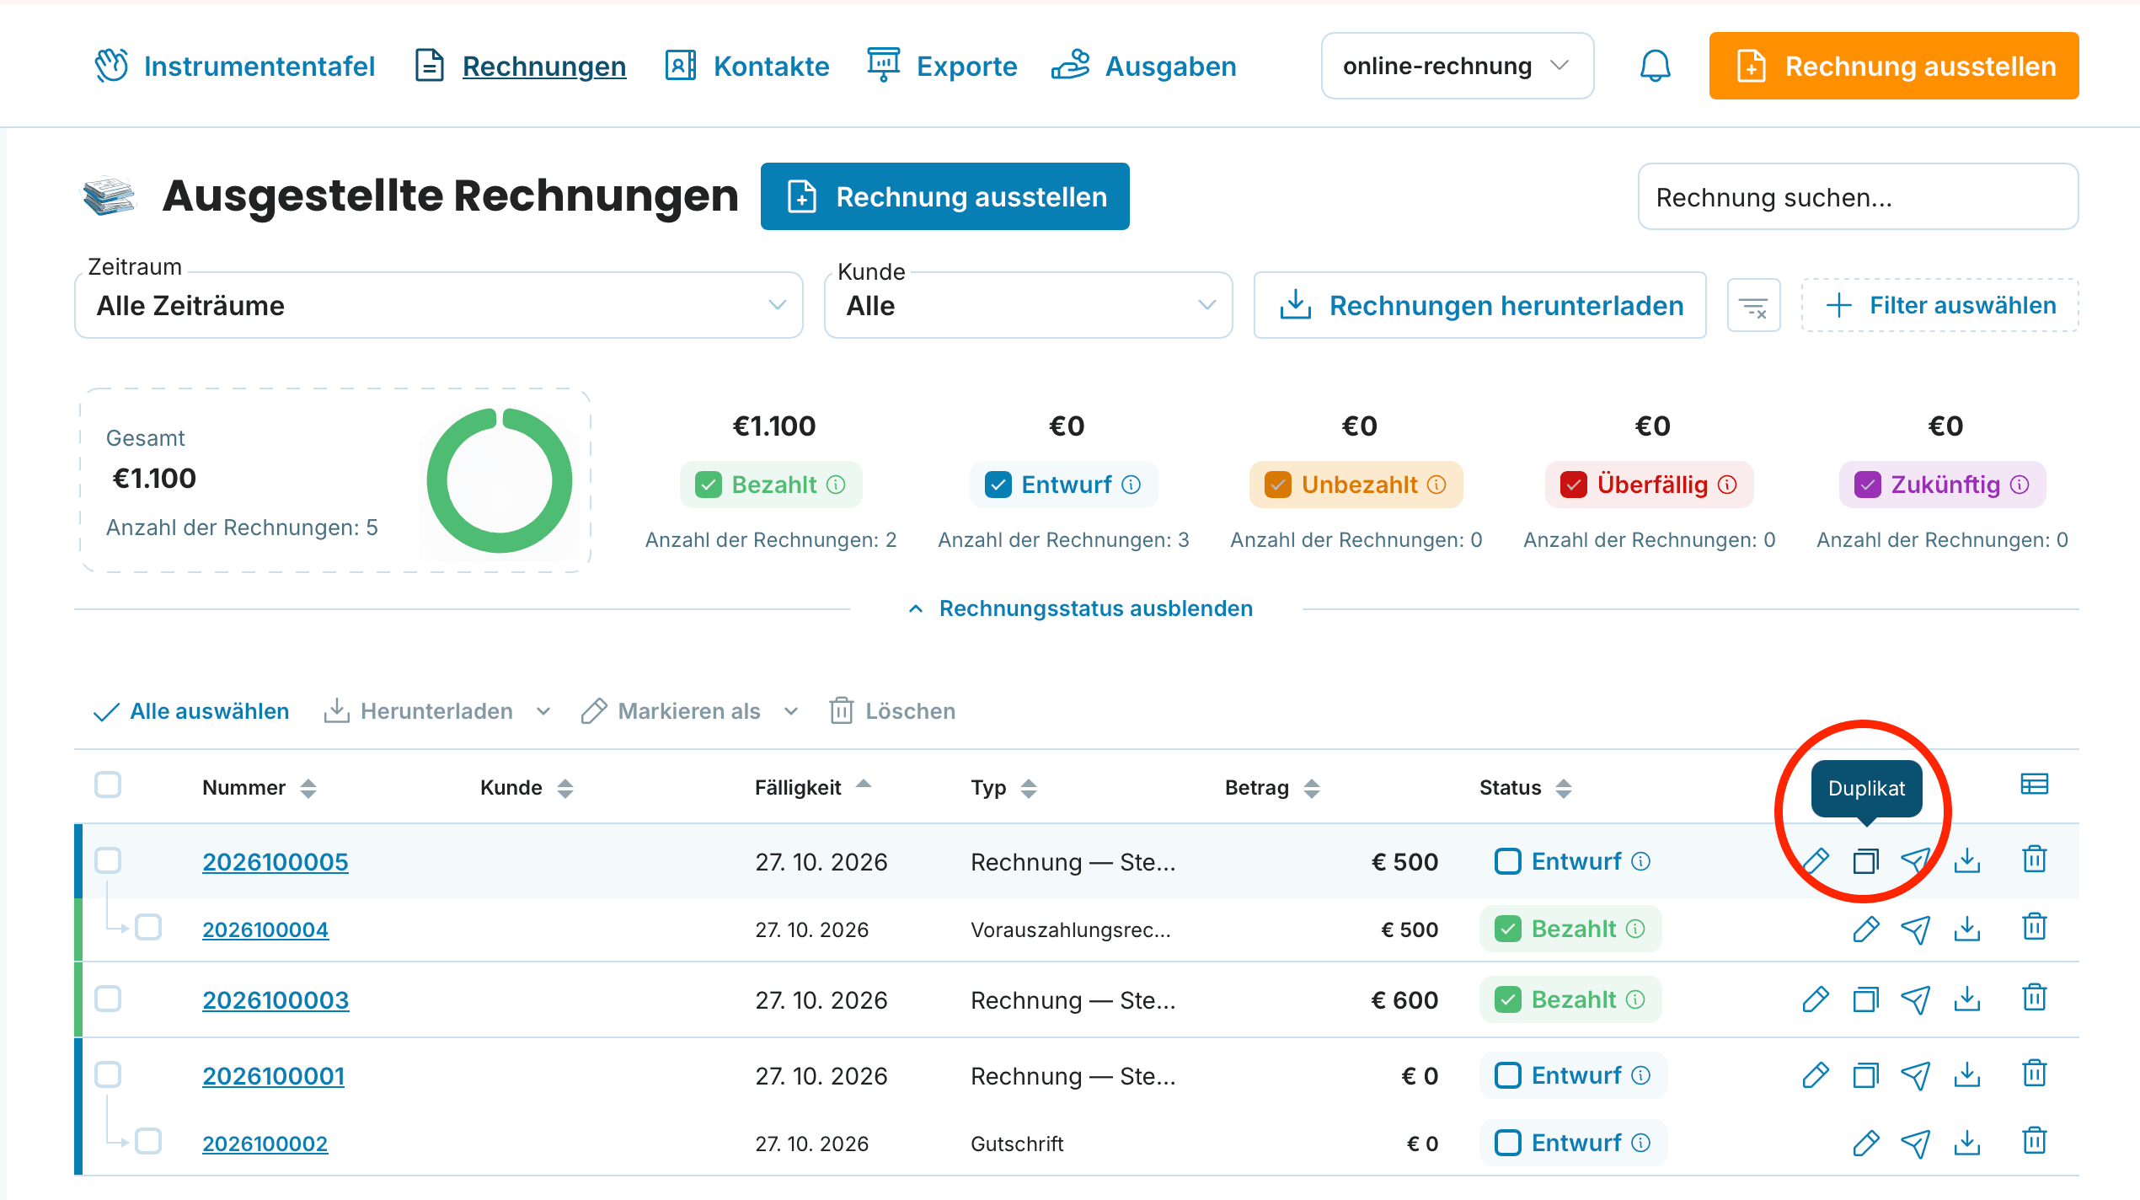Open invoice link 2026100003
This screenshot has width=2140, height=1200.
coord(276,999)
